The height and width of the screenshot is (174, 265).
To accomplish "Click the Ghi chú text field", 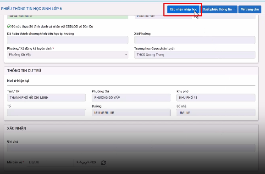I will (x=131, y=148).
